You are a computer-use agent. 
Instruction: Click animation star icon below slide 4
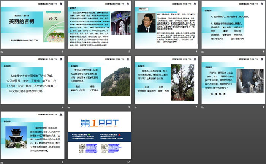pyautogui.click(x=203, y=52)
